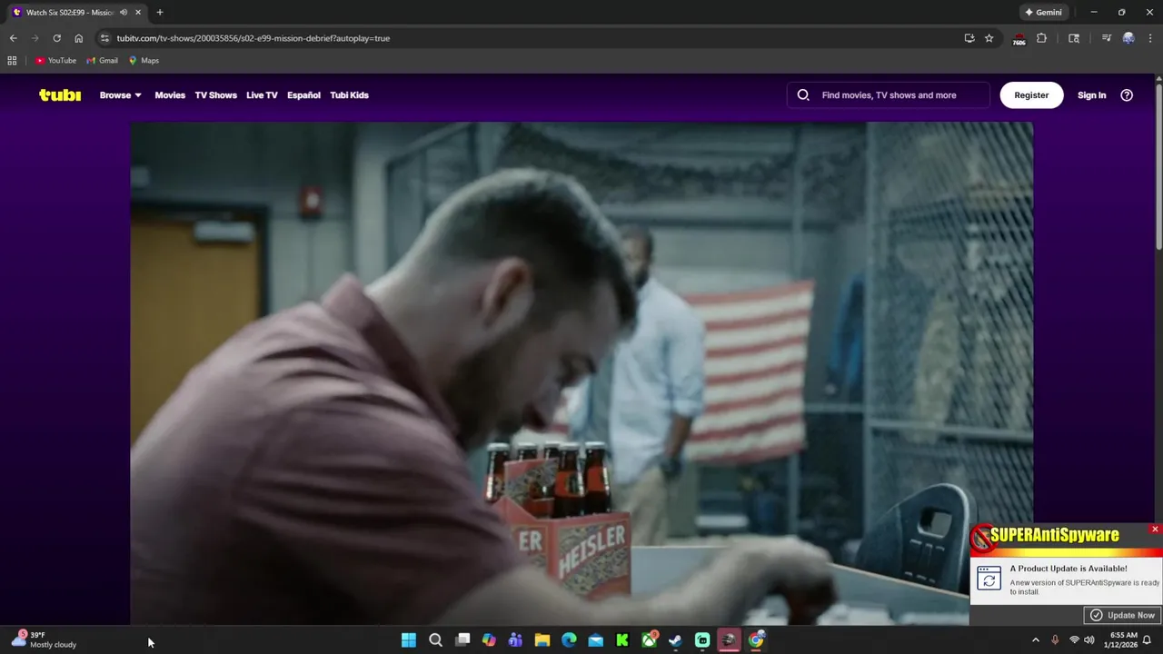Open the weather widget showing 39°F
The width and height of the screenshot is (1163, 654).
coord(44,639)
